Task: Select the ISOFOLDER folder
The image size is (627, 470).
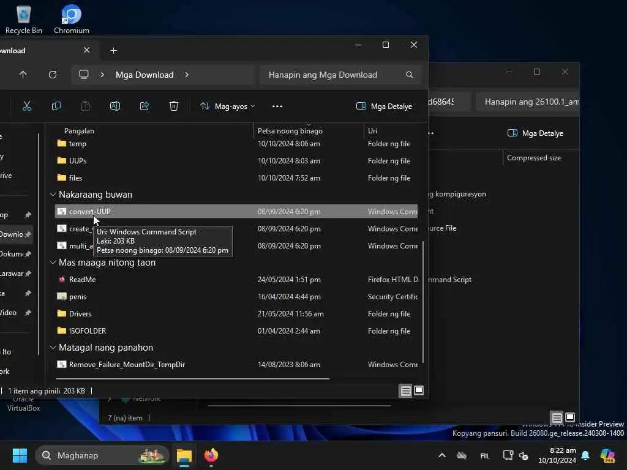Action: [236, 331]
